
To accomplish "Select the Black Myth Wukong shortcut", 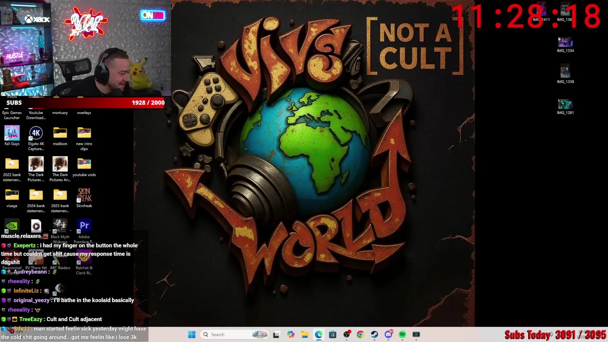I will click(x=60, y=231).
